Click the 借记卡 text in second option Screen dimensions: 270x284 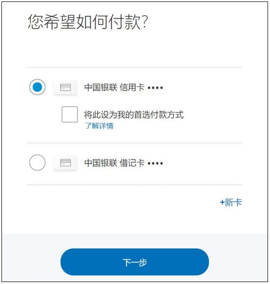coord(132,163)
